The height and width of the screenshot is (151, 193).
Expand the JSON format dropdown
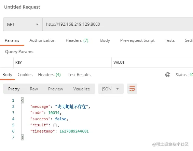[111, 89]
